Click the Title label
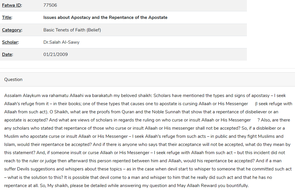The width and height of the screenshot is (295, 192). click(x=7, y=17)
